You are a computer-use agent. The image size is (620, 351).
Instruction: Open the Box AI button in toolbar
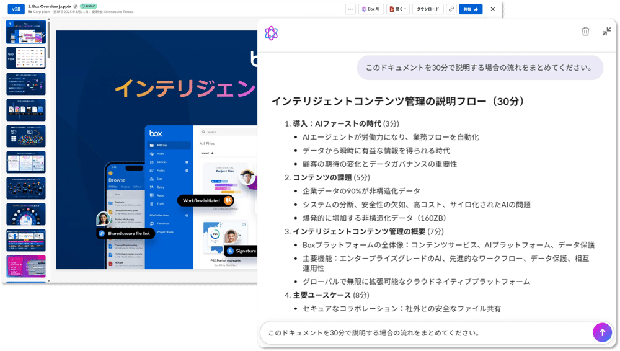371,9
